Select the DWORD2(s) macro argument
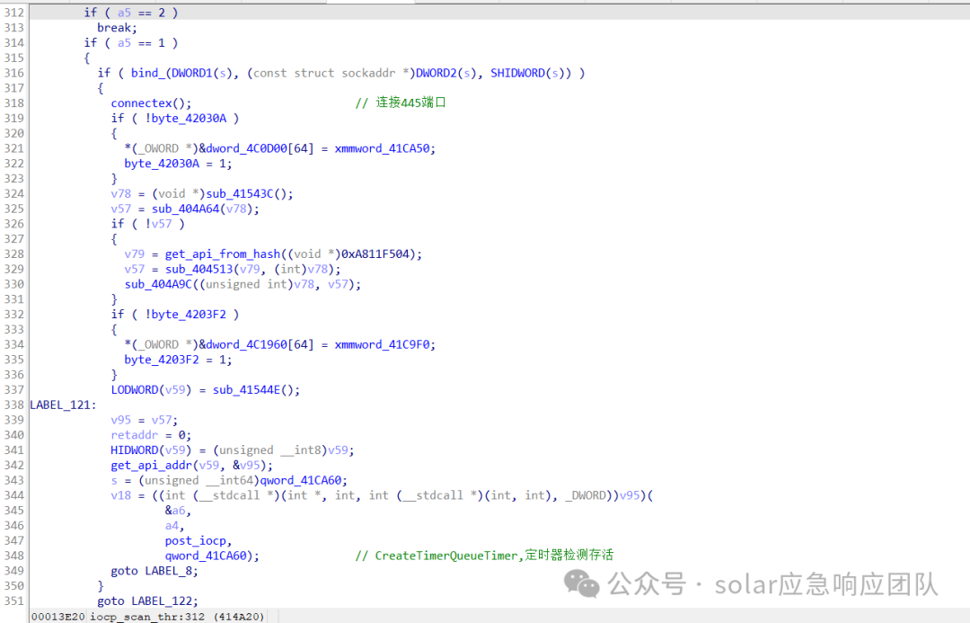Viewport: 970px width, 623px height. point(446,73)
